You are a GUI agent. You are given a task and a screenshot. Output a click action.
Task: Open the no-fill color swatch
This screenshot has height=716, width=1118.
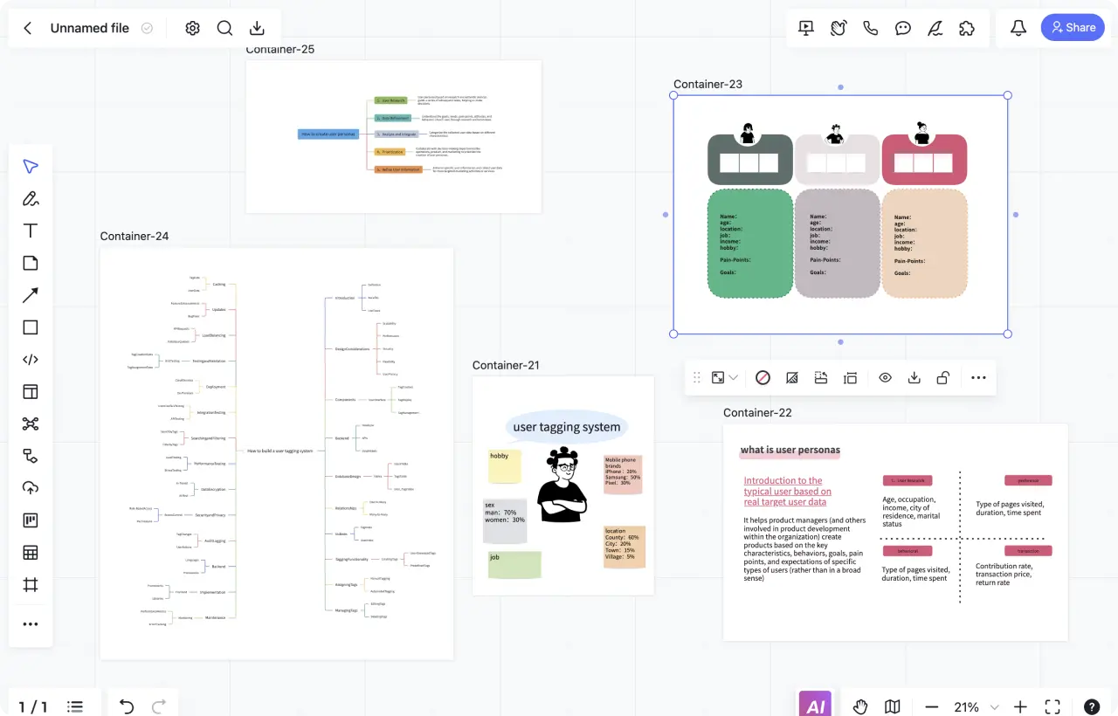coord(763,378)
